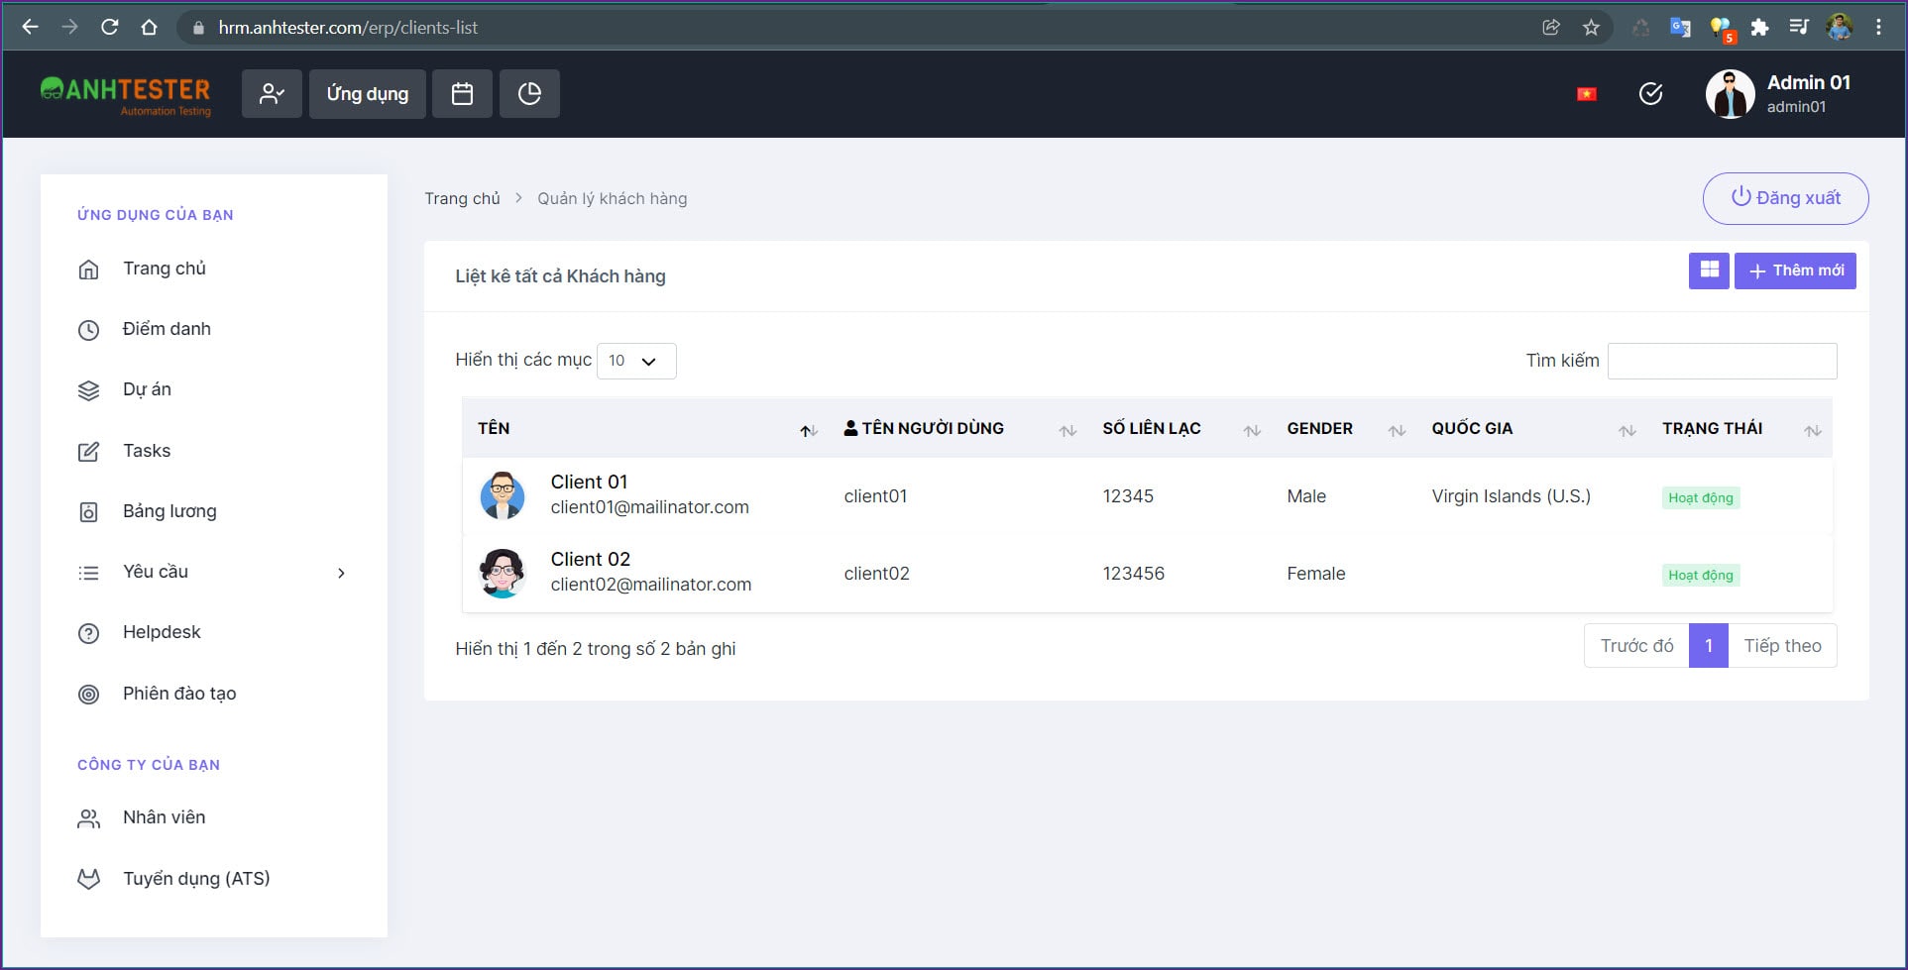
Task: Open the Ứng dụng navbar menu
Action: click(x=368, y=94)
